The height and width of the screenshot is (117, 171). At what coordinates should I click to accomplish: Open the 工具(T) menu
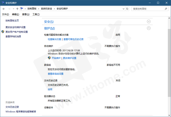tap(36, 15)
